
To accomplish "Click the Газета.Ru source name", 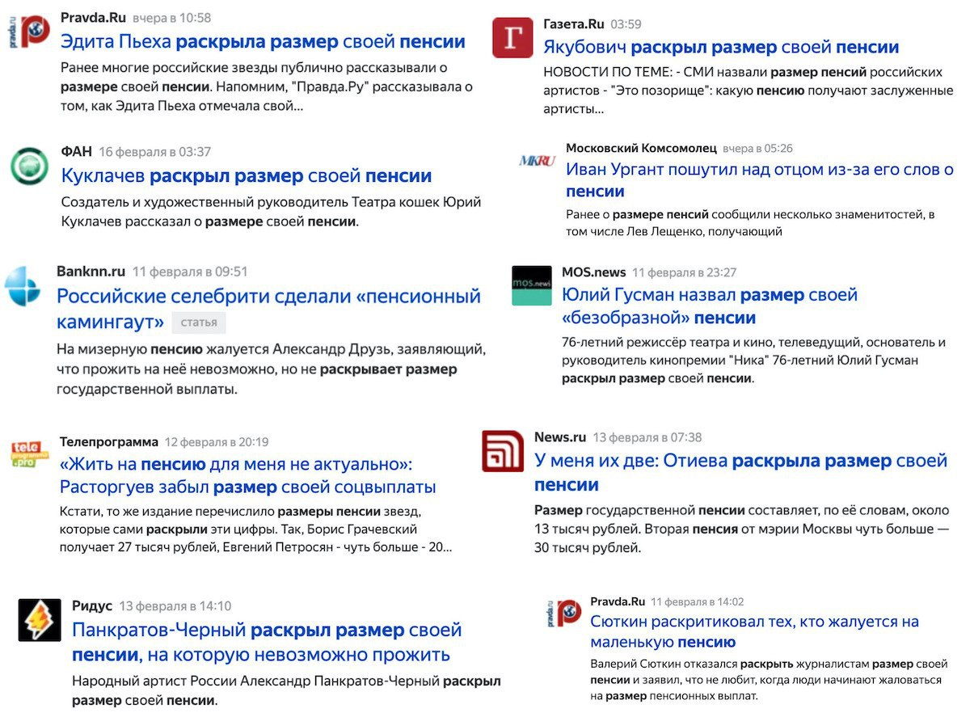I will tap(574, 24).
